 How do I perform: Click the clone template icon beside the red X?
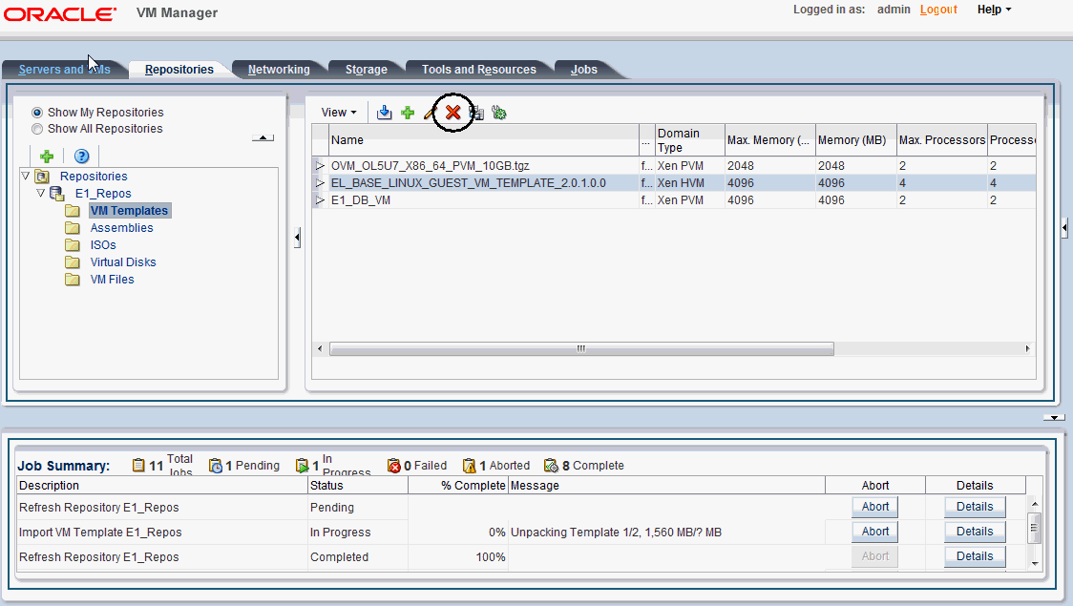pos(477,113)
